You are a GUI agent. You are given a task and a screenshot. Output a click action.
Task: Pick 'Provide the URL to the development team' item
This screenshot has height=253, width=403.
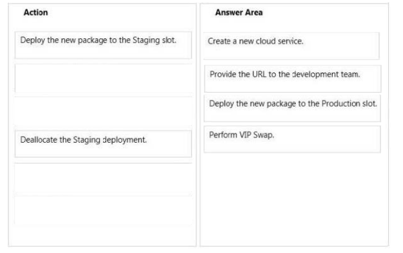point(293,79)
